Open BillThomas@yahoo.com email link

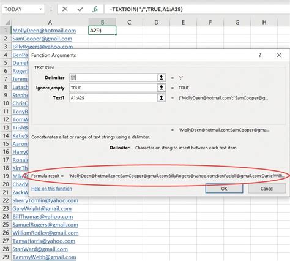[x=43, y=217]
